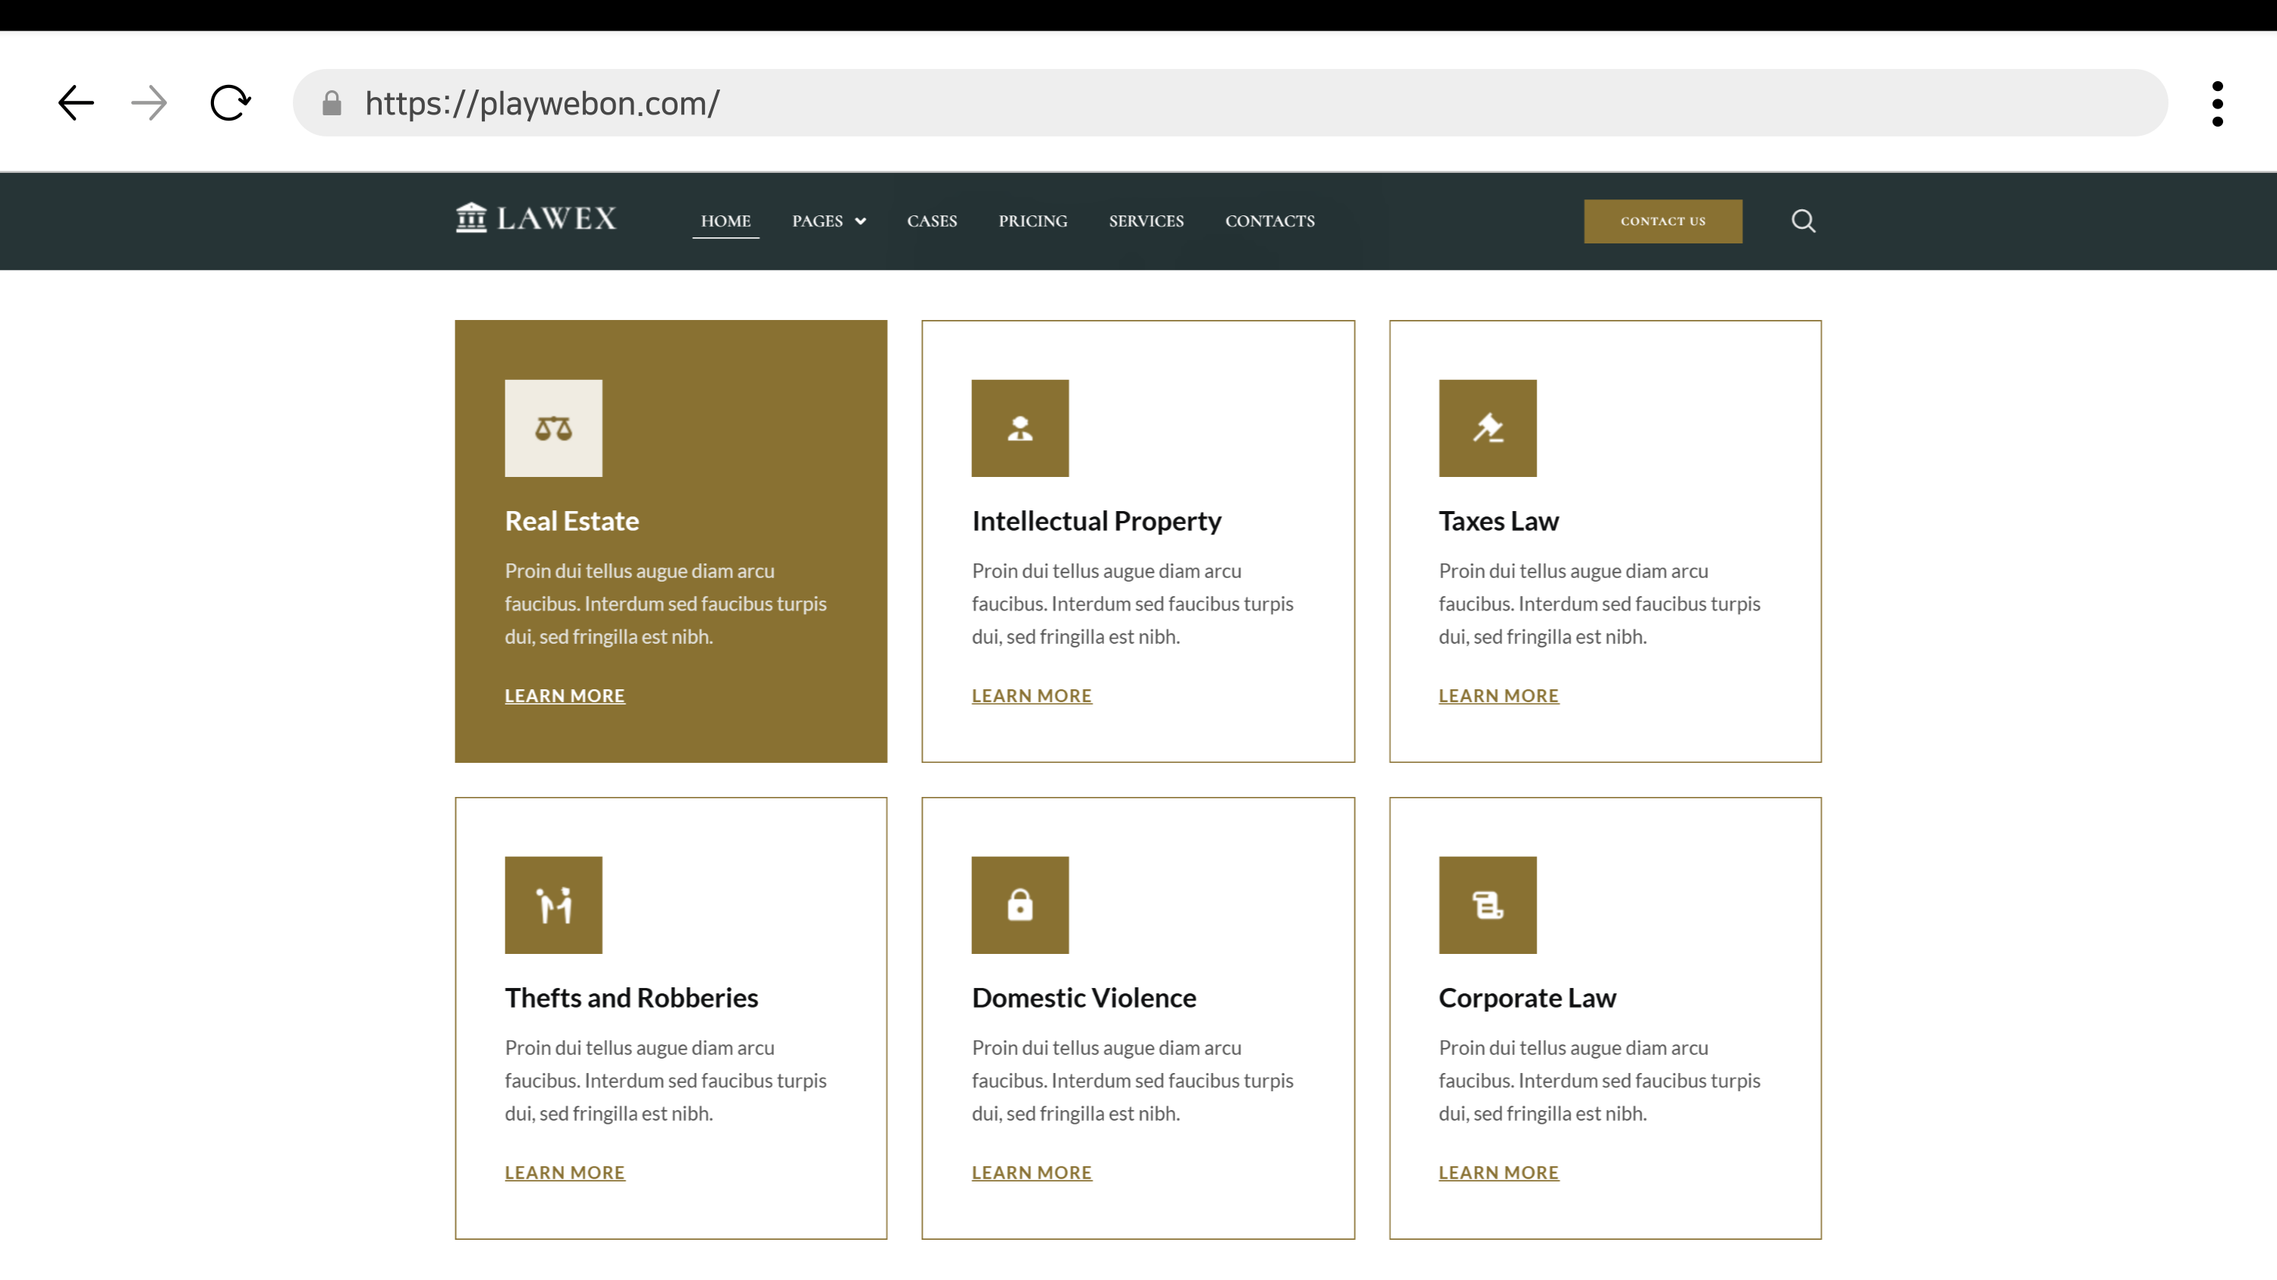Click the Thefts and Robberies icon
Viewport: 2277px width, 1280px height.
553,905
